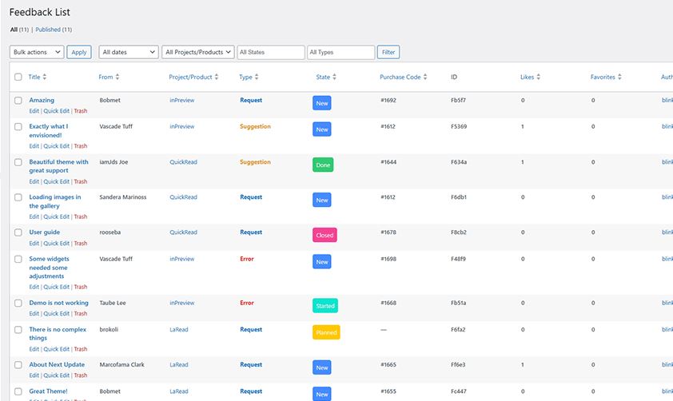Image resolution: width=673 pixels, height=401 pixels.
Task: Sort by Purchase Code column arrows
Action: pos(425,77)
